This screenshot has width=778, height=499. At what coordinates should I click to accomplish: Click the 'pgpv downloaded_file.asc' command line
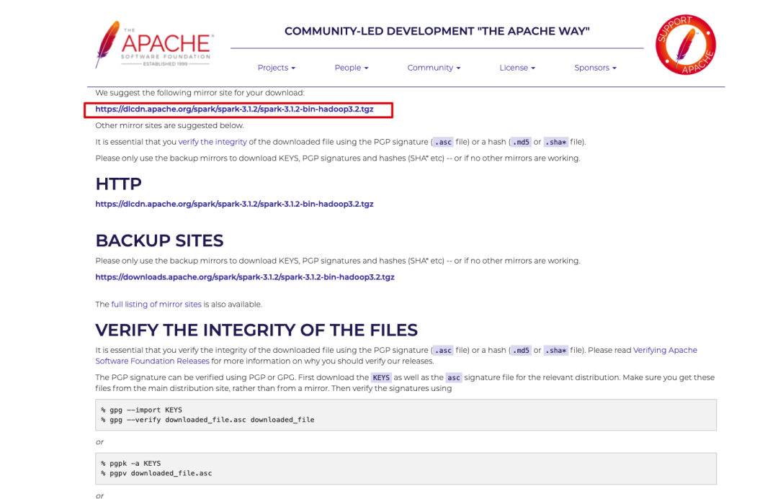pyautogui.click(x=156, y=473)
